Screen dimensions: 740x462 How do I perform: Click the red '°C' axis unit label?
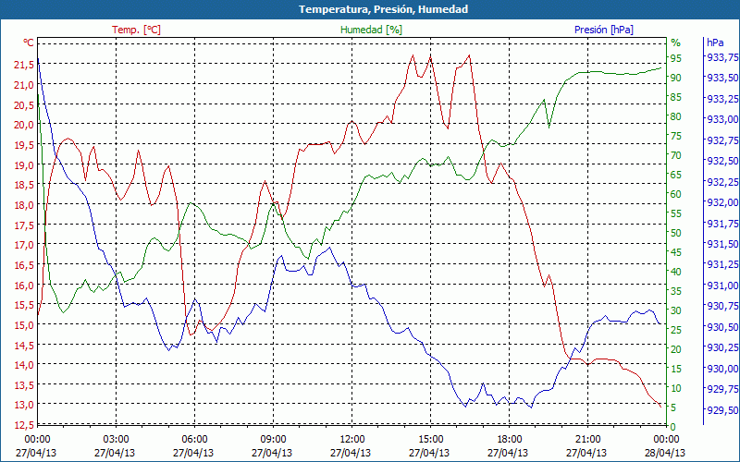(x=29, y=43)
